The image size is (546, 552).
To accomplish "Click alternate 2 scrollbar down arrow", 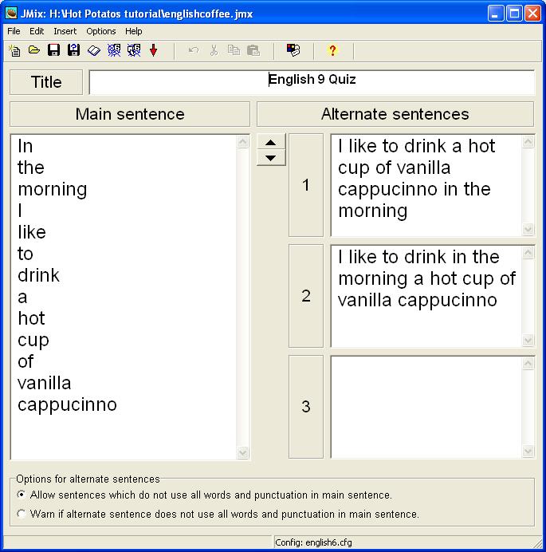I will click(528, 340).
